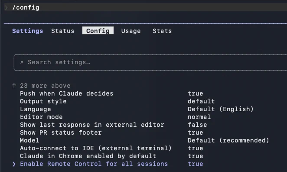Click the Settings heading label
287x172 pixels.
pyautogui.click(x=28, y=31)
